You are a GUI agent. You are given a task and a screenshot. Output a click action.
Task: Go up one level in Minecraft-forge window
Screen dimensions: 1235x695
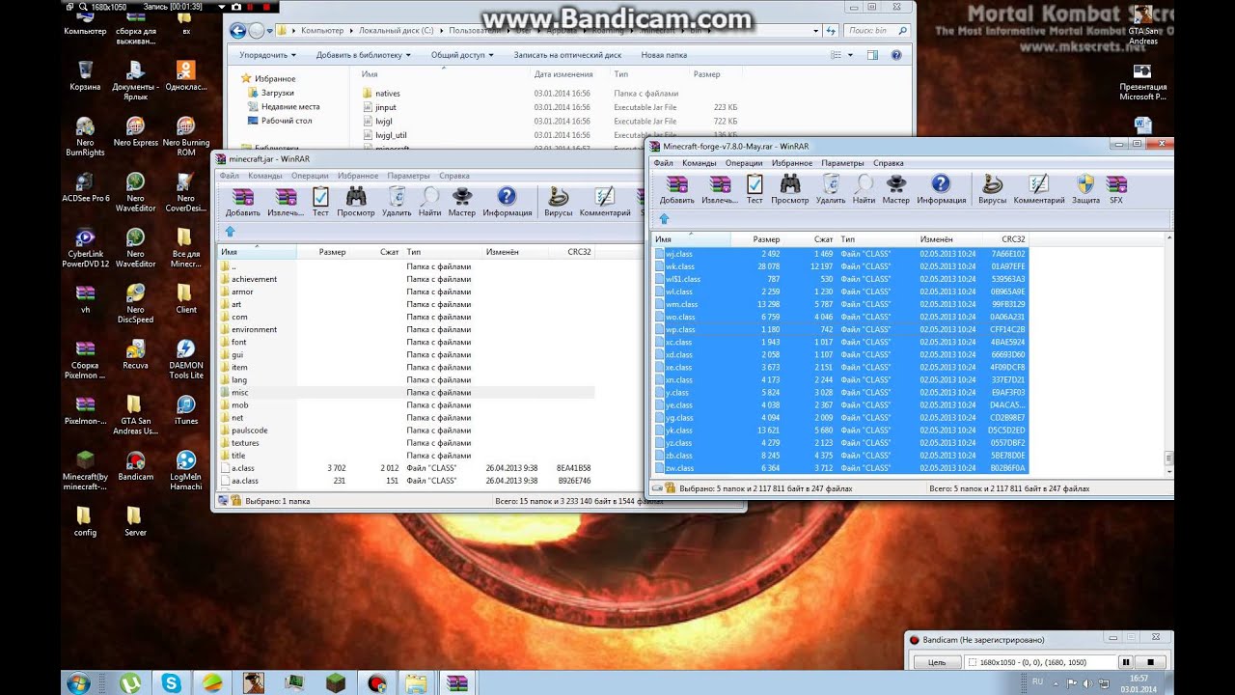coord(664,219)
